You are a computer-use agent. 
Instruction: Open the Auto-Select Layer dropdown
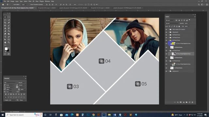(24, 5)
